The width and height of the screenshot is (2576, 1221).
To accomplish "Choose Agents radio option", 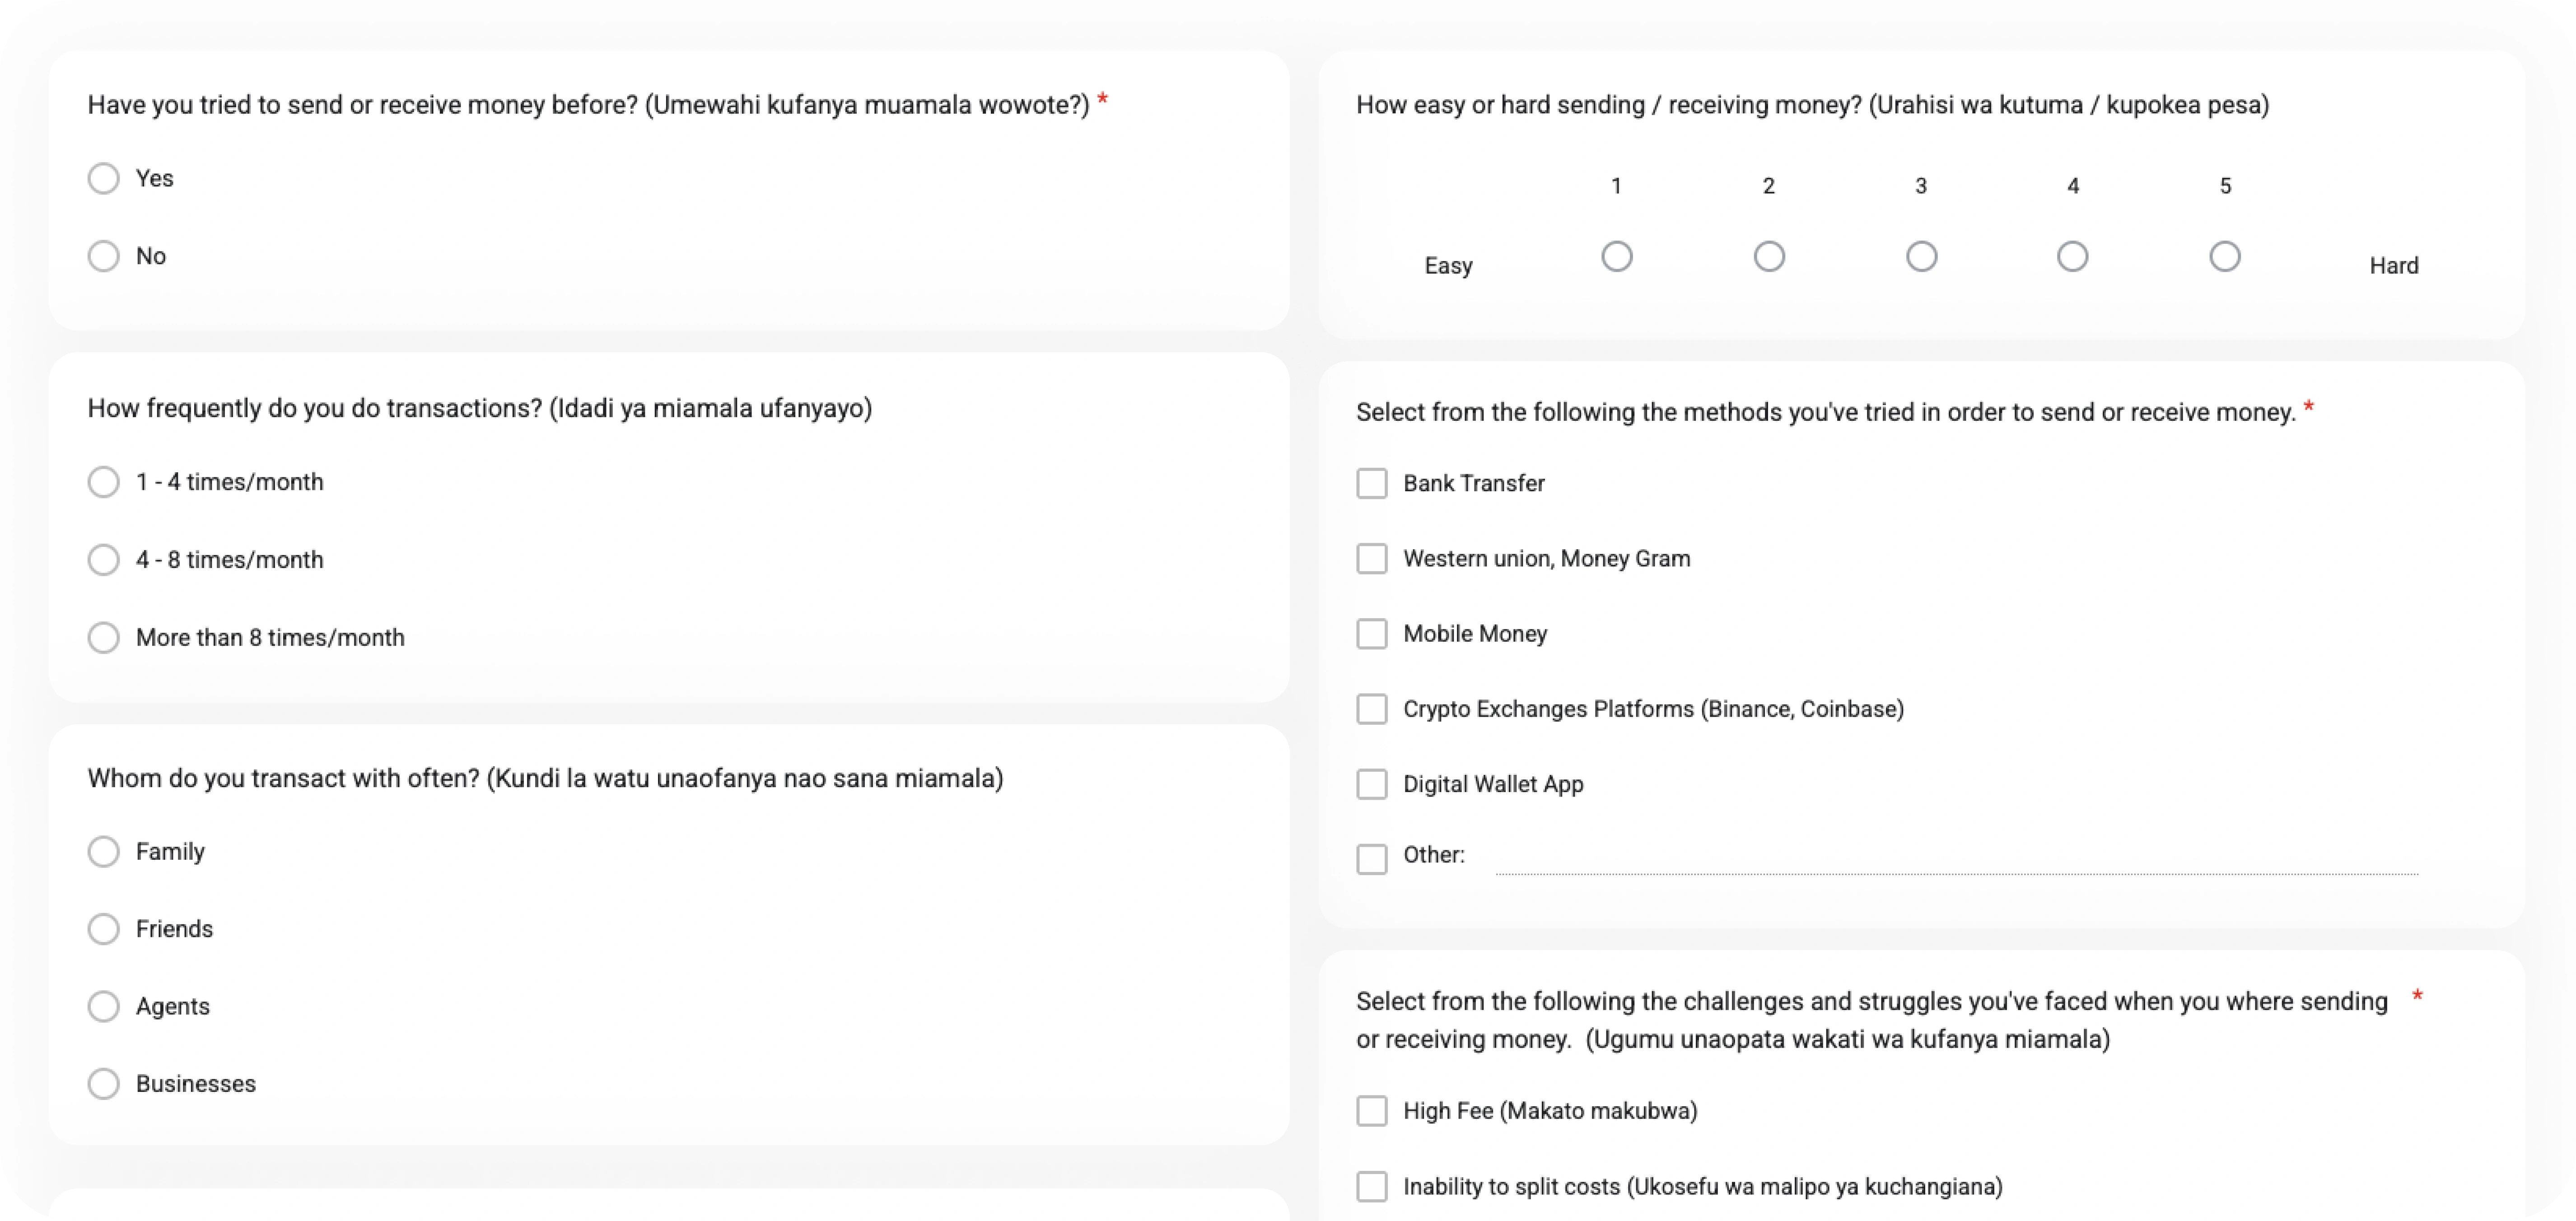I will coord(103,1006).
